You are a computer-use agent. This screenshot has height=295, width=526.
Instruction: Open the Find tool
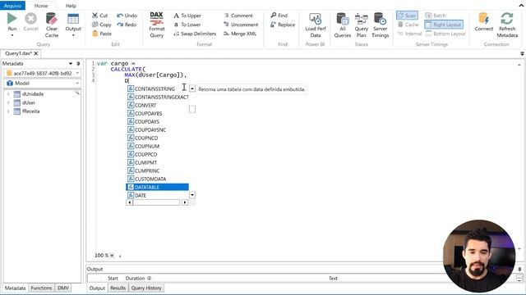[279, 16]
